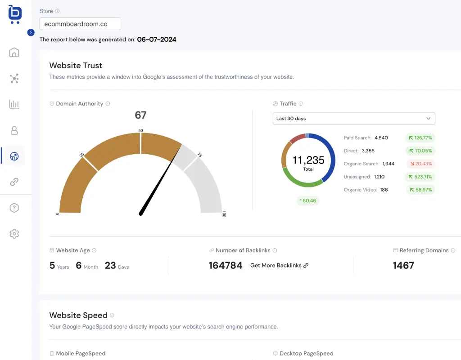Click the report date 06-07-2024
The height and width of the screenshot is (360, 461).
click(157, 39)
